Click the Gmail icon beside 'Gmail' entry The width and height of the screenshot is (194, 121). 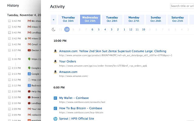click(x=29, y=44)
